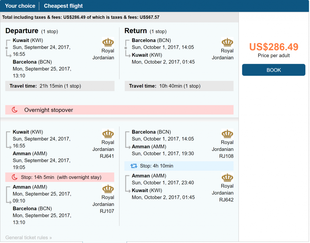Image resolution: width=310 pixels, height=243 pixels.
Task: Click the Departure travel time 21h 15min bar
Action: pos(60,86)
